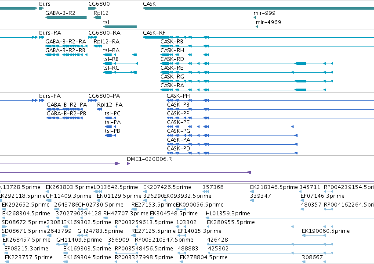Click the EP07146.3prime EST label

pyautogui.click(x=323, y=196)
